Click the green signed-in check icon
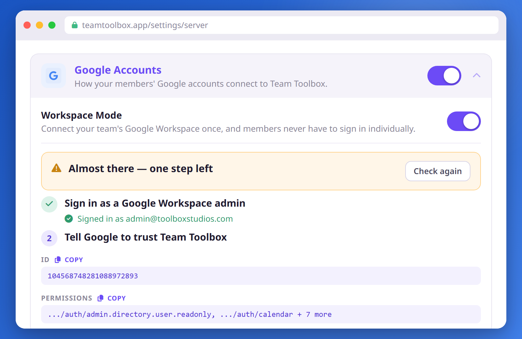Viewport: 522px width, 339px height. click(x=69, y=219)
